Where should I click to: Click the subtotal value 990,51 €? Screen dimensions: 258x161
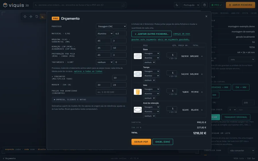pyautogui.click(x=202, y=122)
